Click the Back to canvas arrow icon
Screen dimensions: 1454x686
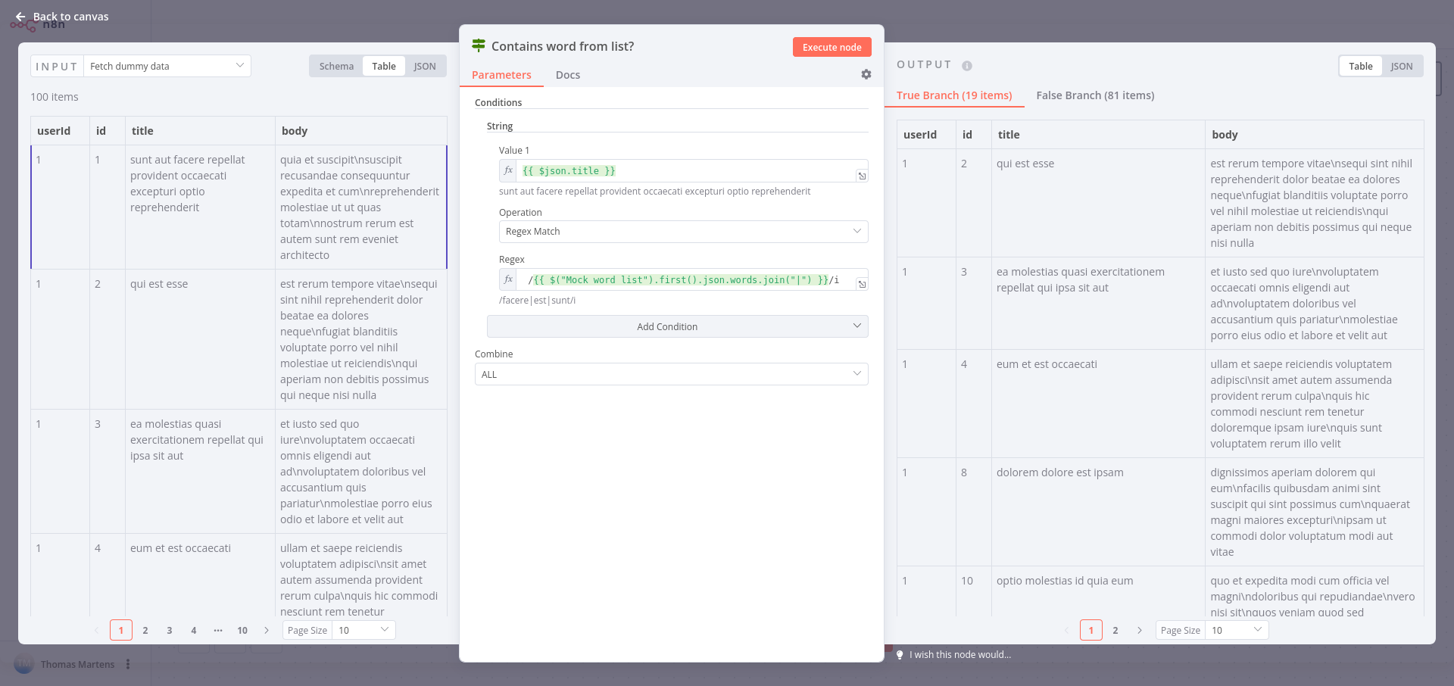20,17
